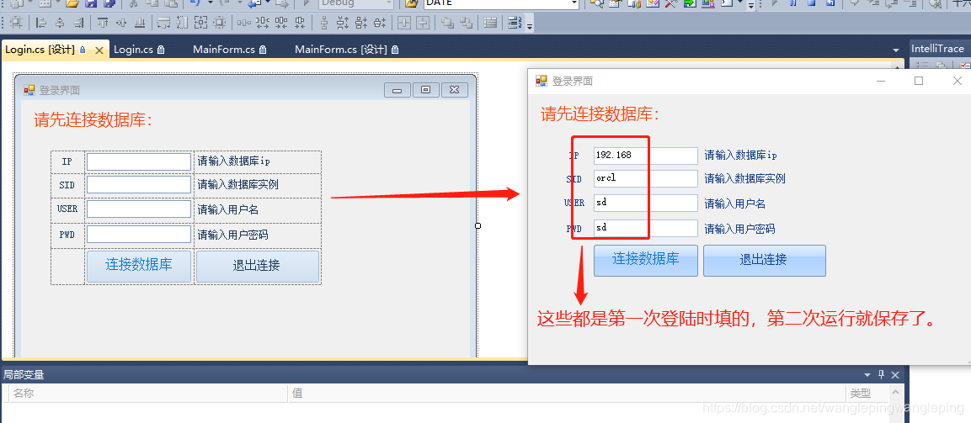Viewport: 971px width, 423px height.
Task: Stop debugging with the stop icon
Action: (811, 3)
